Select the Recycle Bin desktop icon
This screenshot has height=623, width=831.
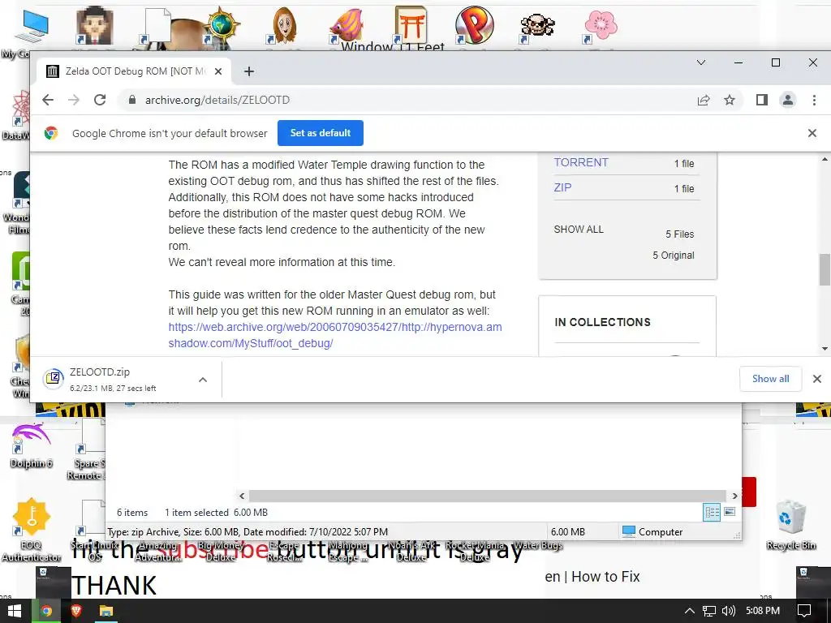791,525
